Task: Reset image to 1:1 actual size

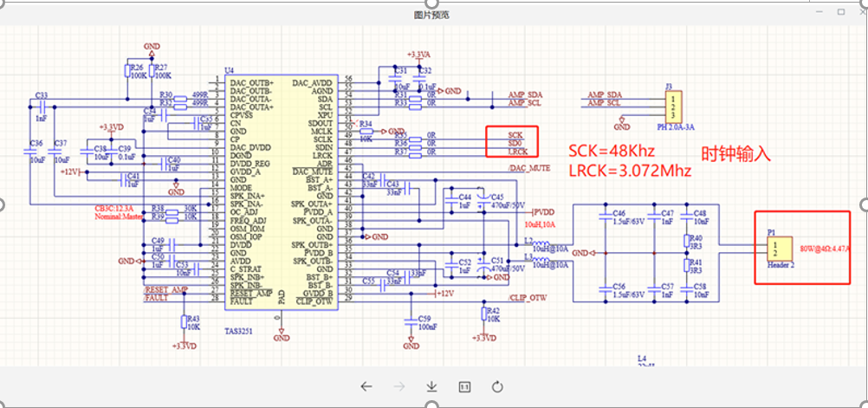Action: coord(464,387)
